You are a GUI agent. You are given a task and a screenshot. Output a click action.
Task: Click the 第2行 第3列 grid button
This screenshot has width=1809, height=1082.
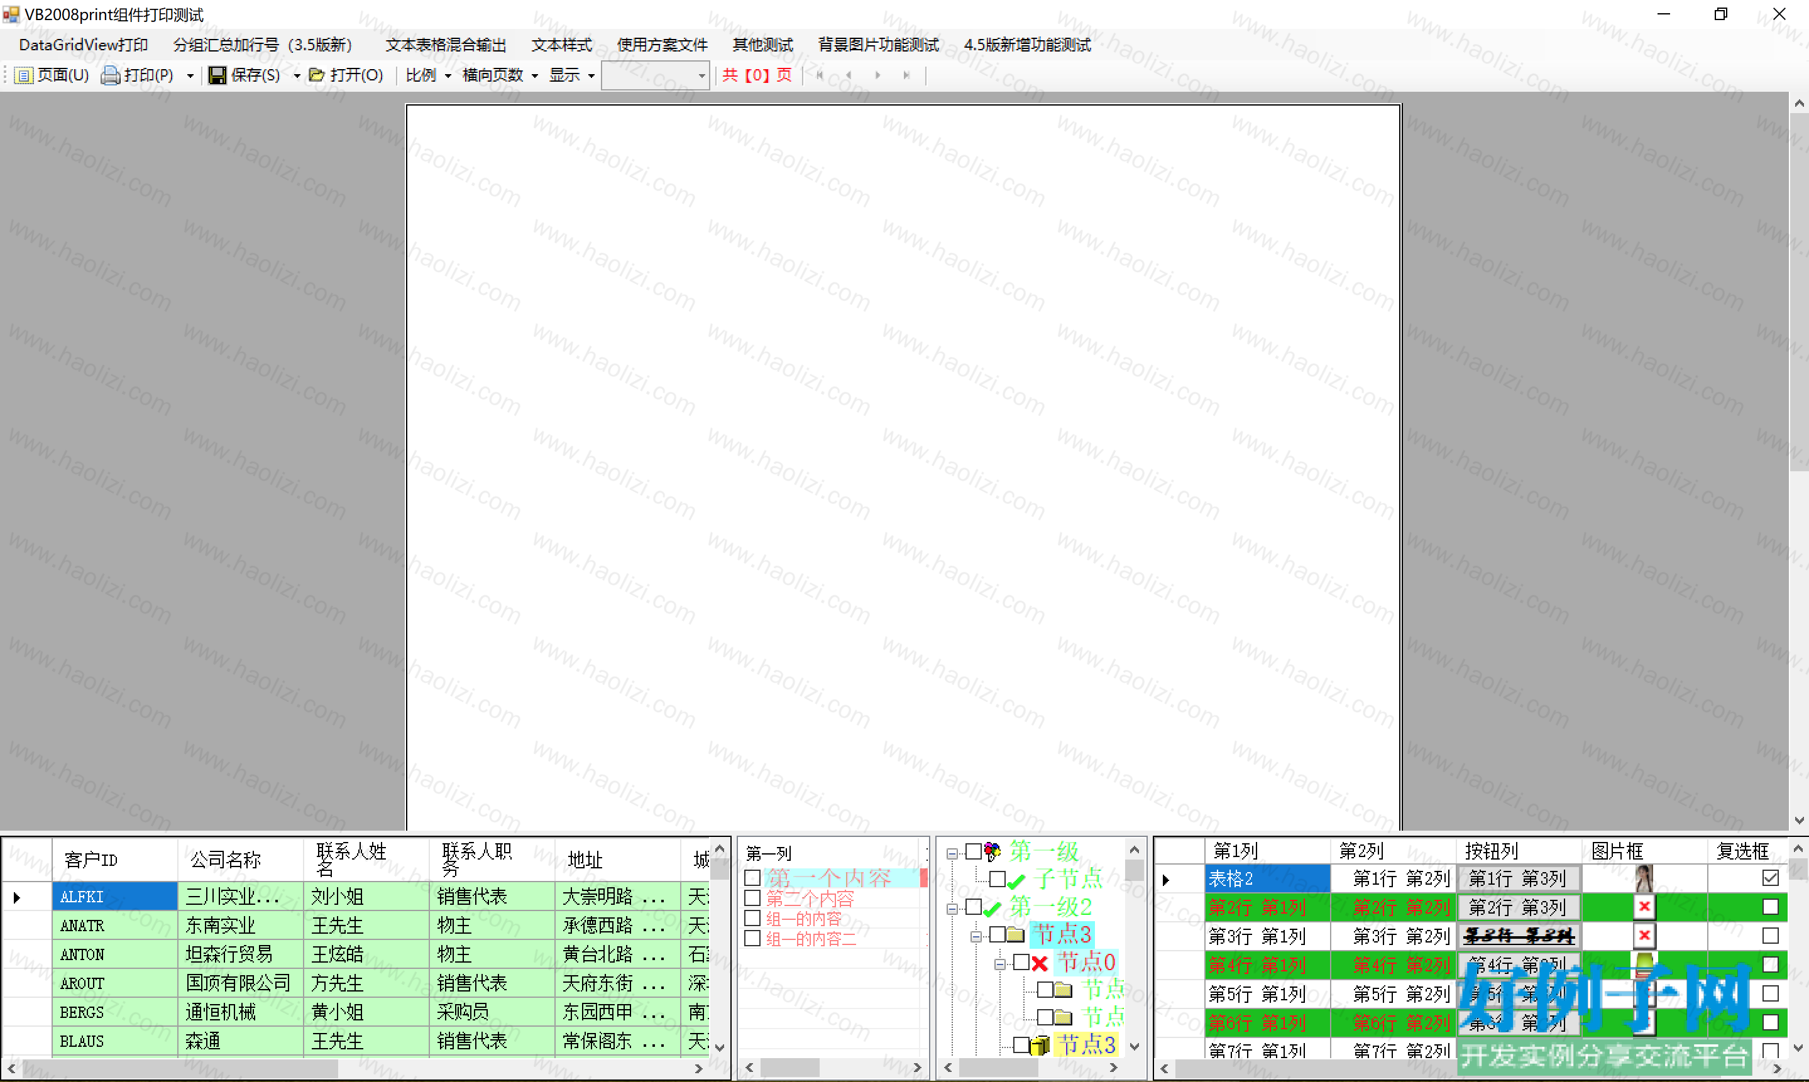(1518, 908)
